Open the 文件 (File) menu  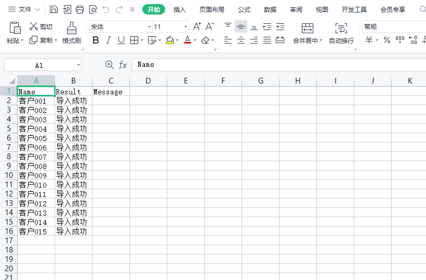click(x=24, y=9)
